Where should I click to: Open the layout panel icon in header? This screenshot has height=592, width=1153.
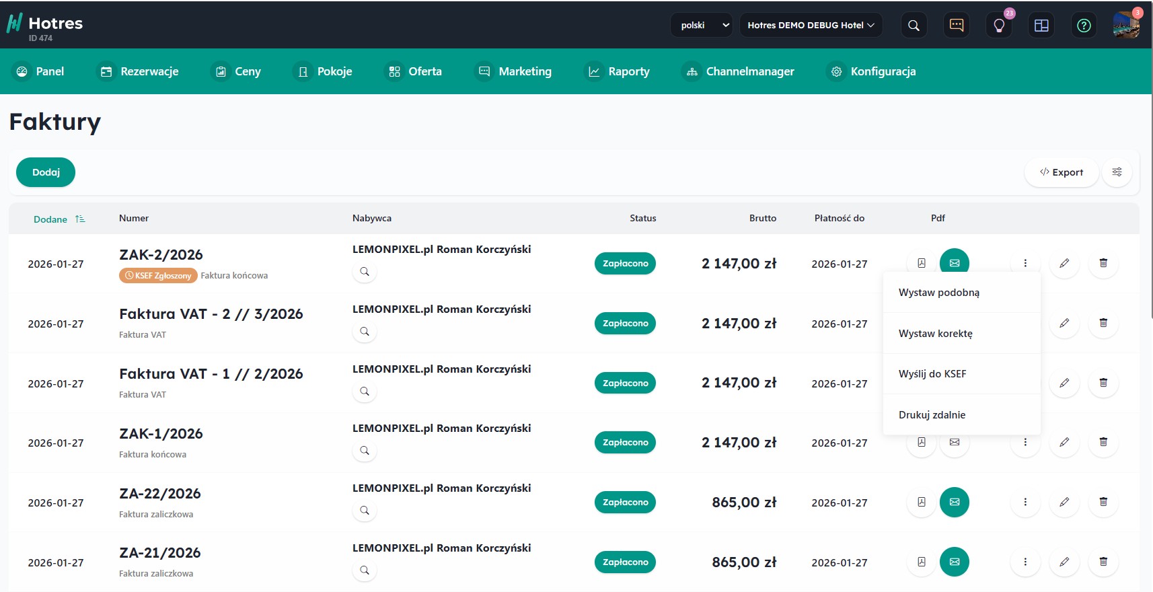pyautogui.click(x=1041, y=26)
